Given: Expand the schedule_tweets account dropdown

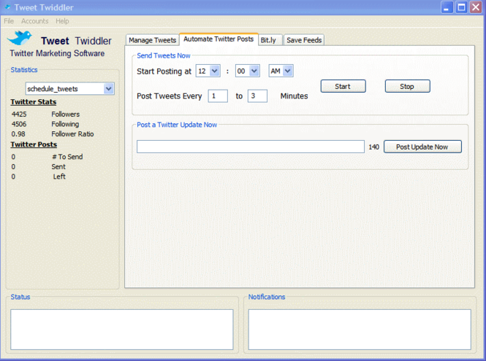Looking at the screenshot, I should click(108, 89).
